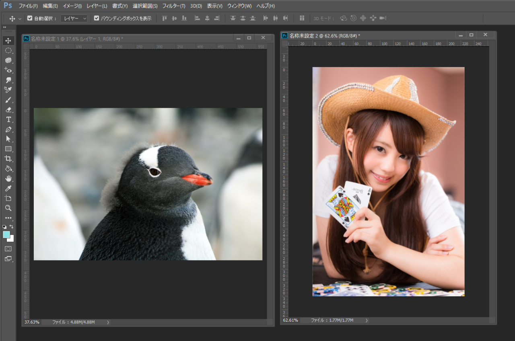Viewport: 515px width, 341px height.
Task: Open the ファイル(F) menu
Action: 28,6
